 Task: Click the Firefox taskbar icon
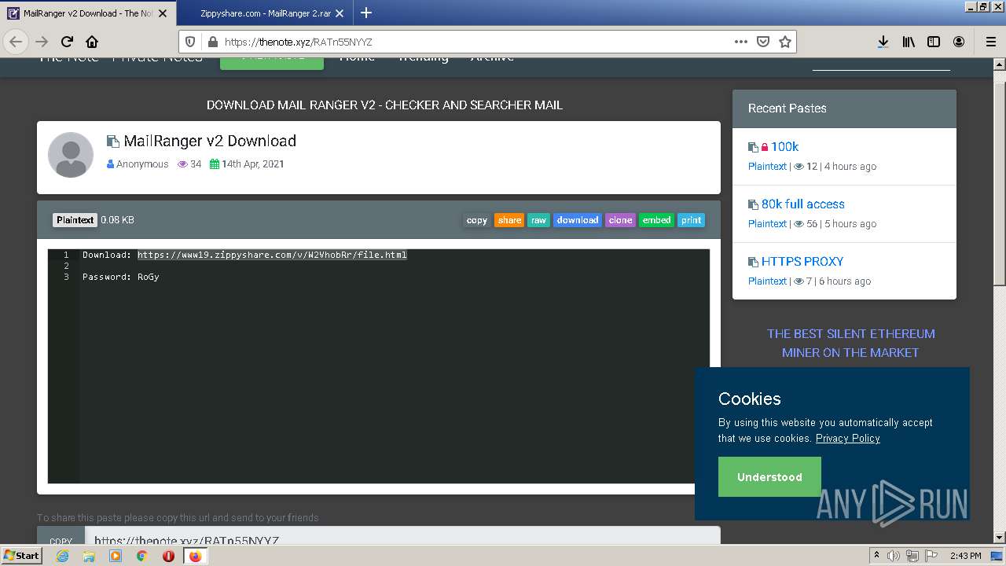point(195,555)
